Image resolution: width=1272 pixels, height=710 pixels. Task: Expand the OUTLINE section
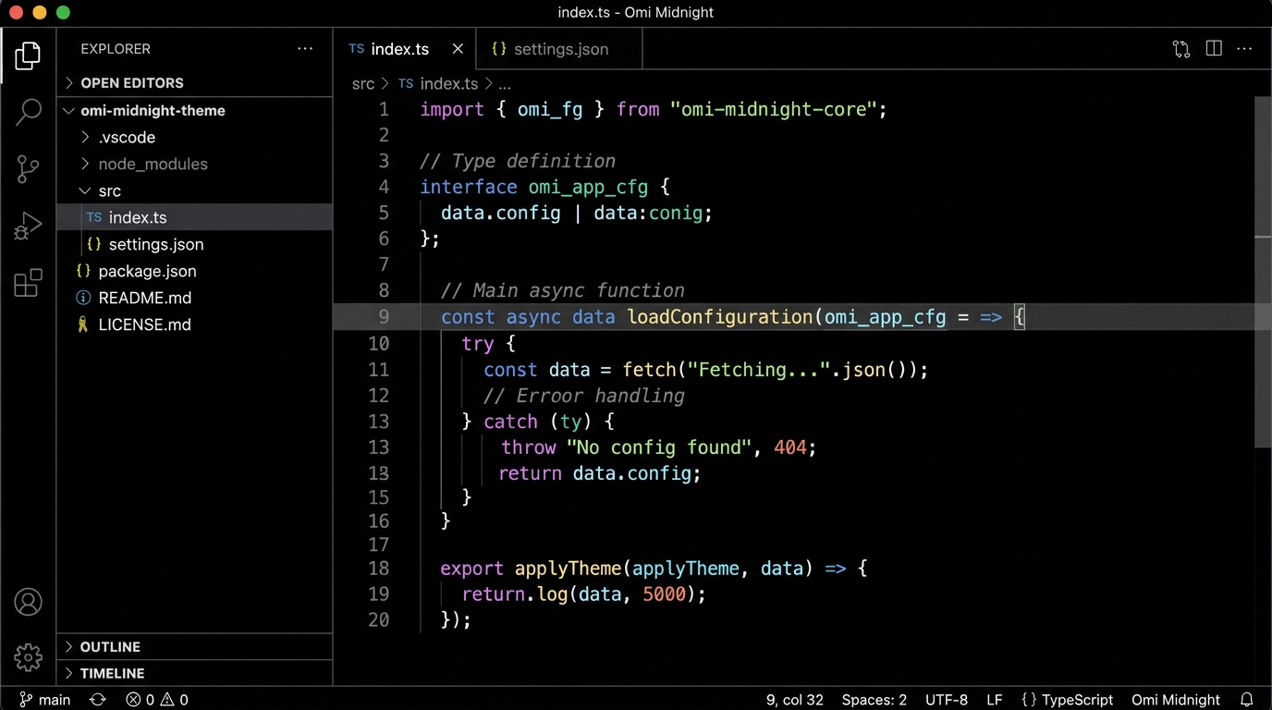[194, 647]
